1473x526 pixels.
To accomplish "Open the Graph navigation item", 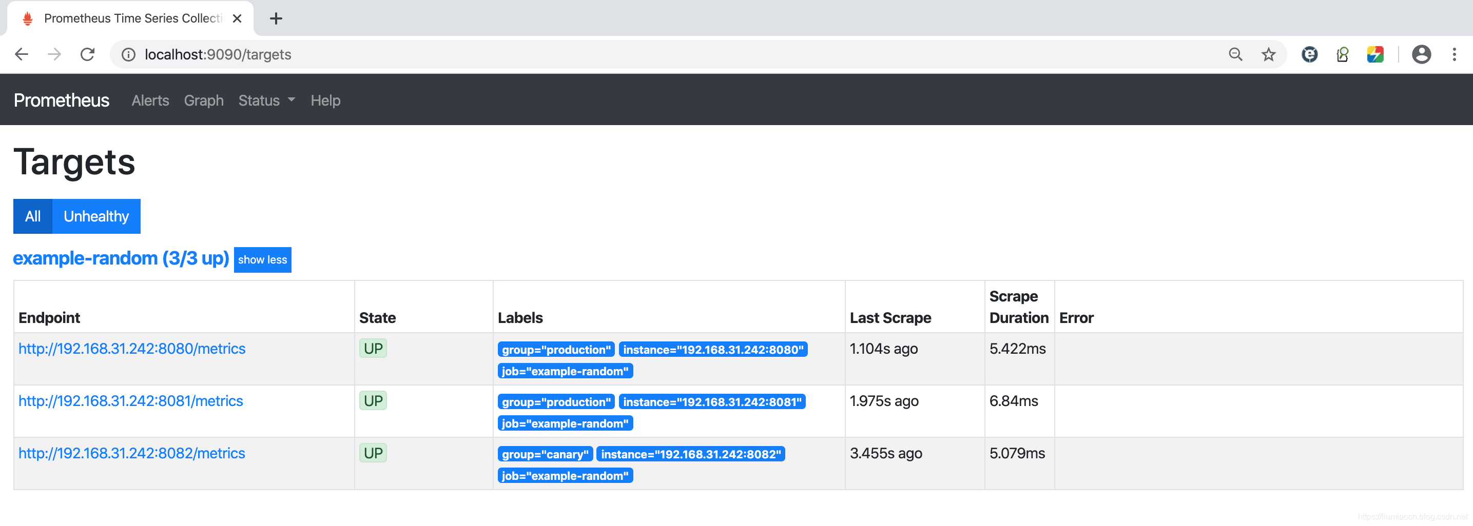I will (204, 100).
